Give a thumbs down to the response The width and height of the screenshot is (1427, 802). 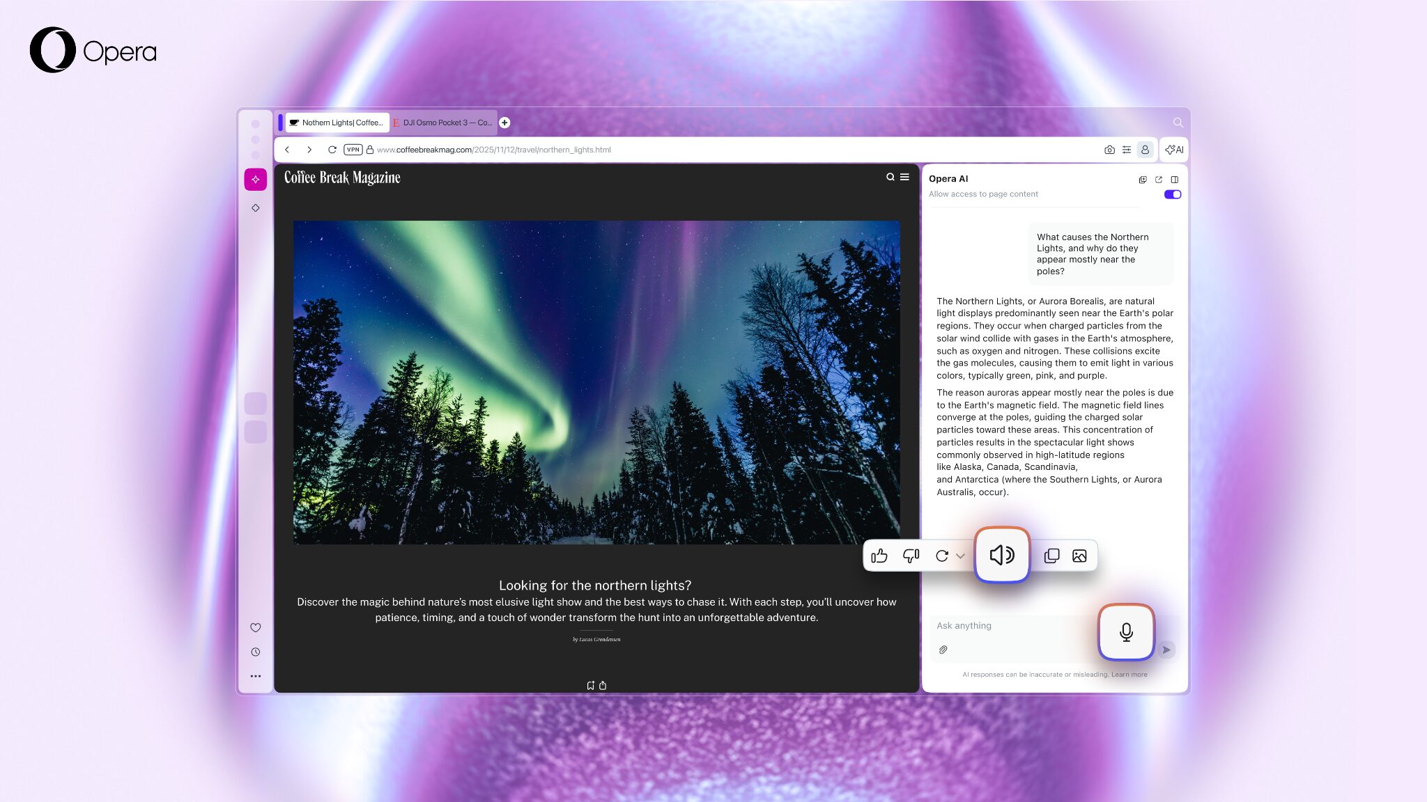911,556
